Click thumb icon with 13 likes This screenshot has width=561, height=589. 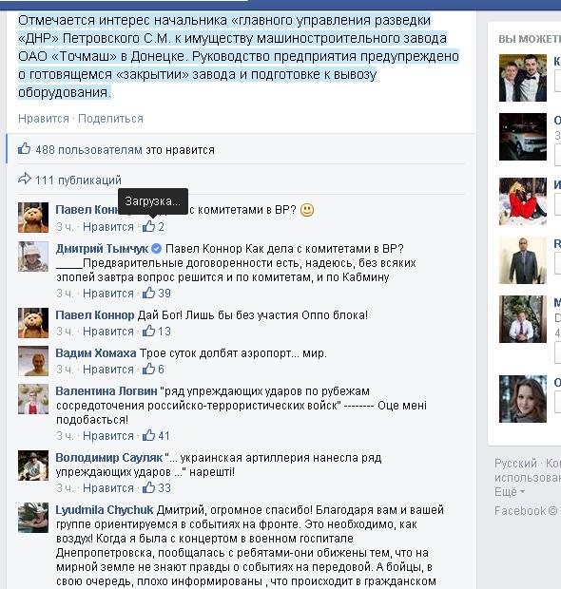(x=149, y=331)
